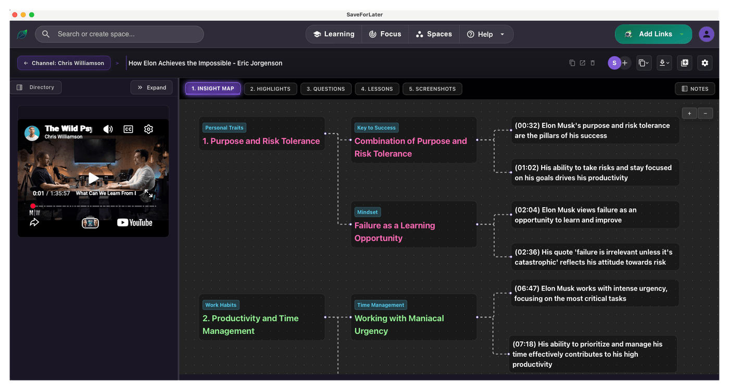Open the download options dropdown
The width and height of the screenshot is (729, 390).
tap(664, 63)
